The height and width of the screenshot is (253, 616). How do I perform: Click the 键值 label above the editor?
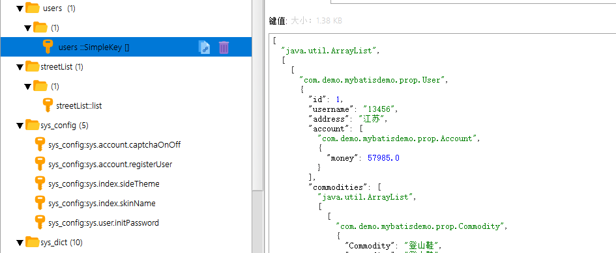(x=278, y=21)
